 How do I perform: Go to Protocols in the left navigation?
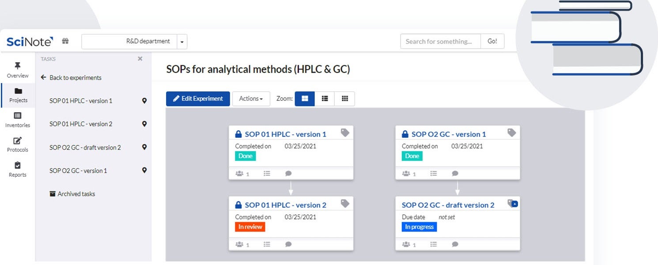18,144
